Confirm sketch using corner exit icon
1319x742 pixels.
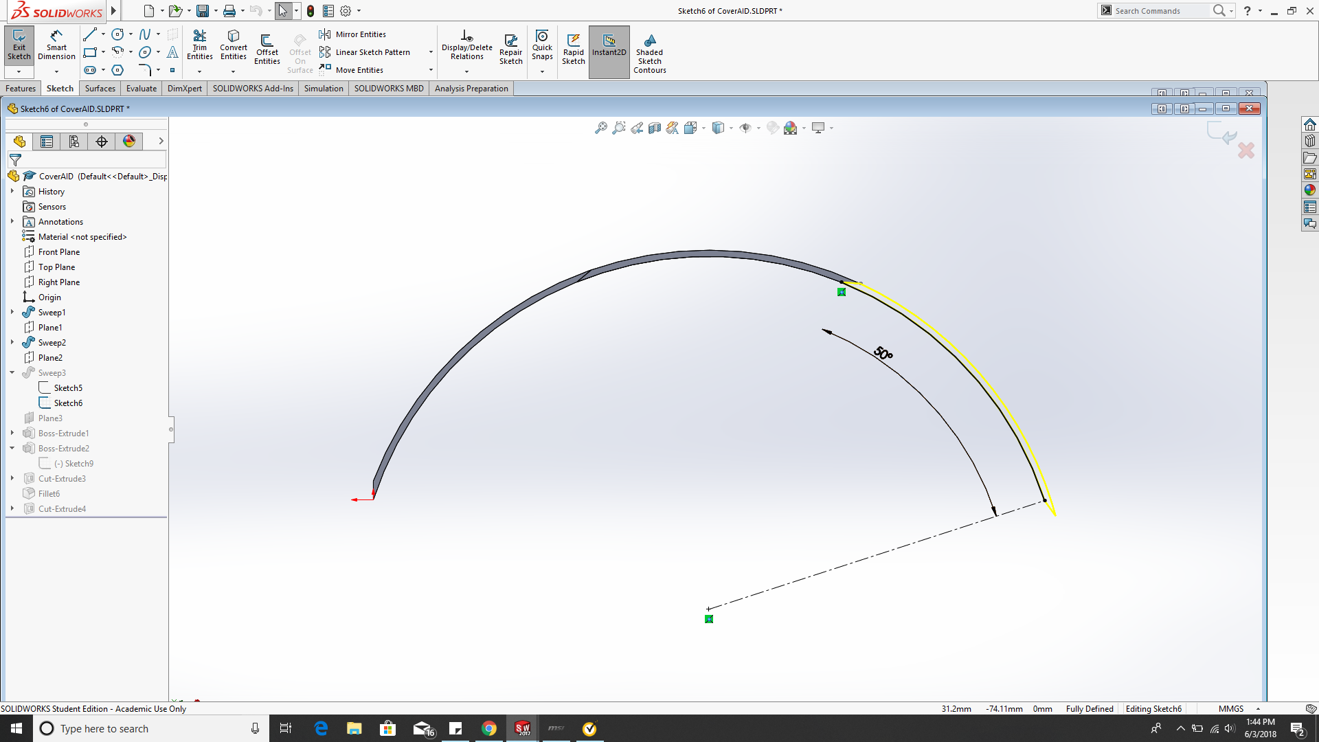1221,133
